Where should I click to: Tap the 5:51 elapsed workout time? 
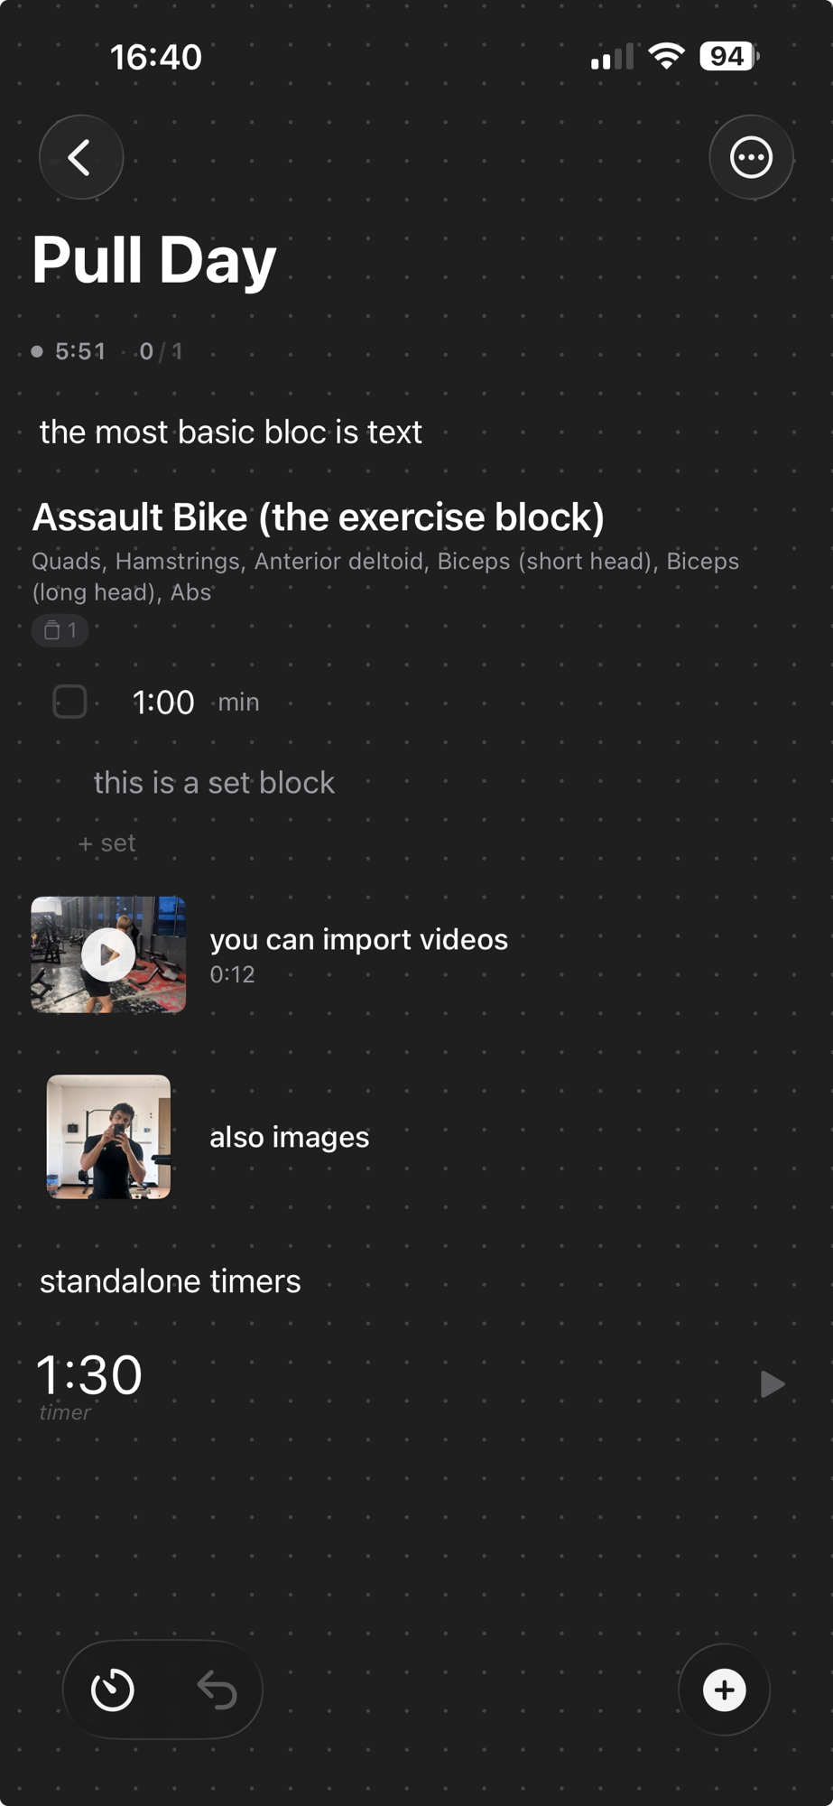click(x=79, y=351)
